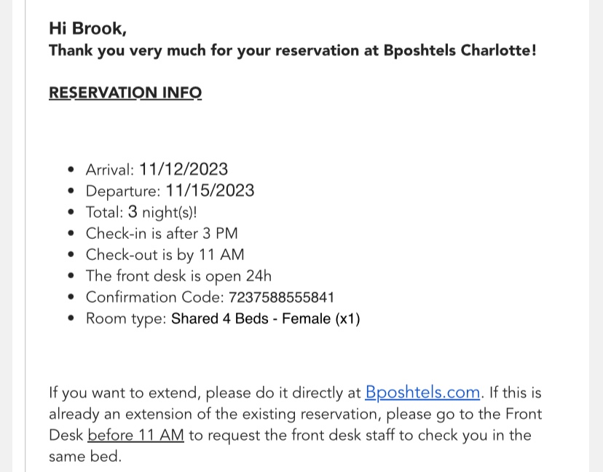The width and height of the screenshot is (603, 472).
Task: Click the "Departure:" label
Action: [x=123, y=191]
